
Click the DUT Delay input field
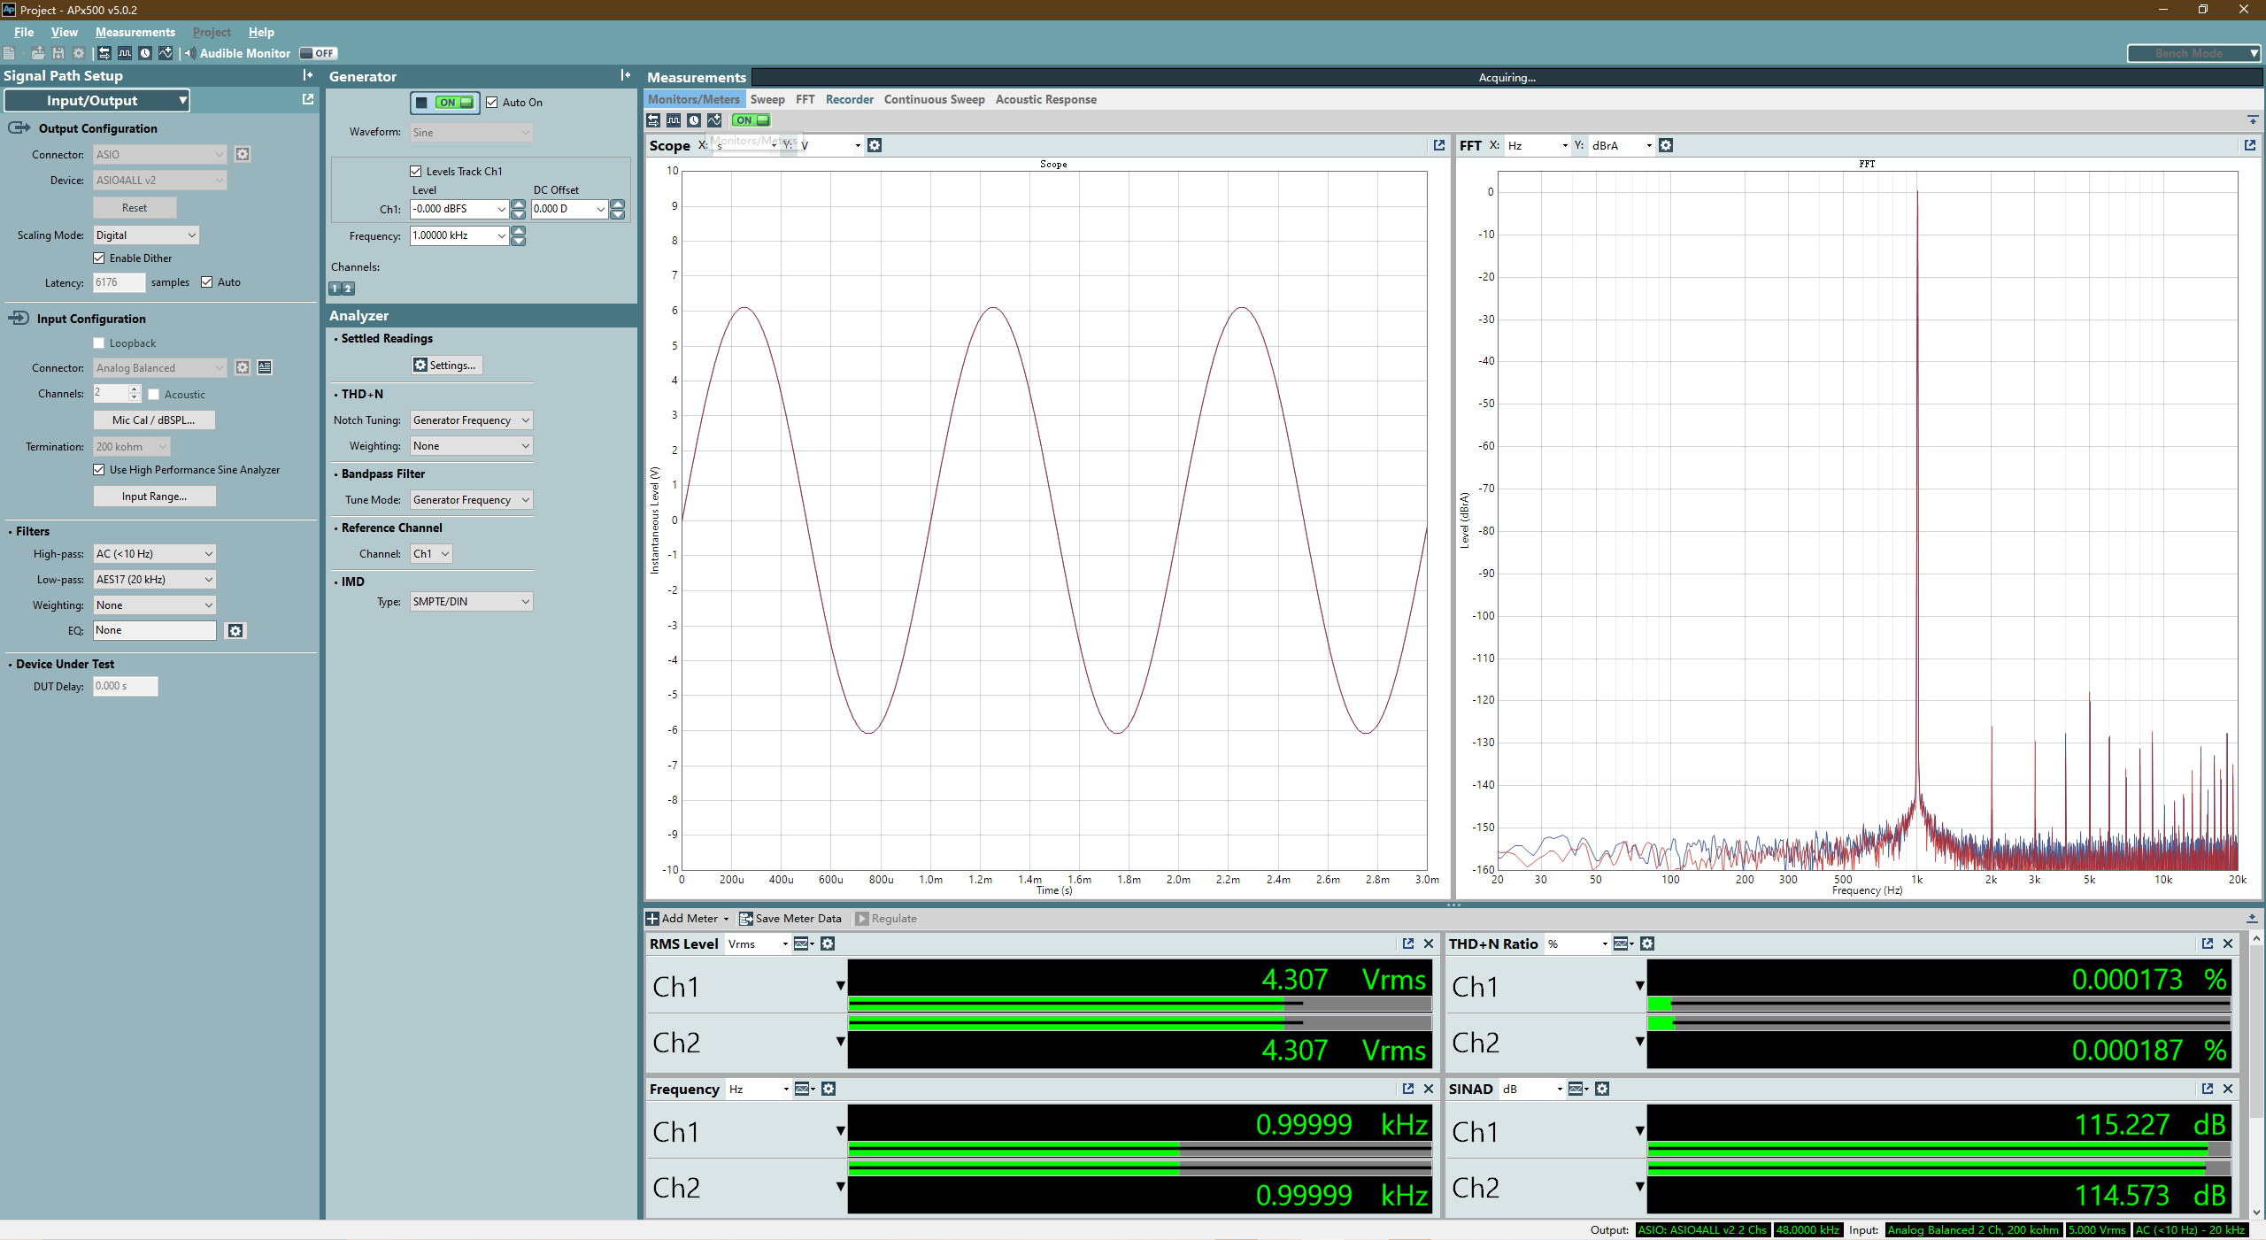tap(126, 687)
